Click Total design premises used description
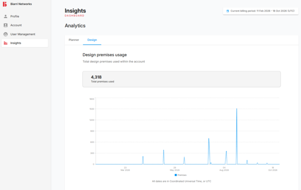This screenshot has width=301, height=190. click(114, 62)
